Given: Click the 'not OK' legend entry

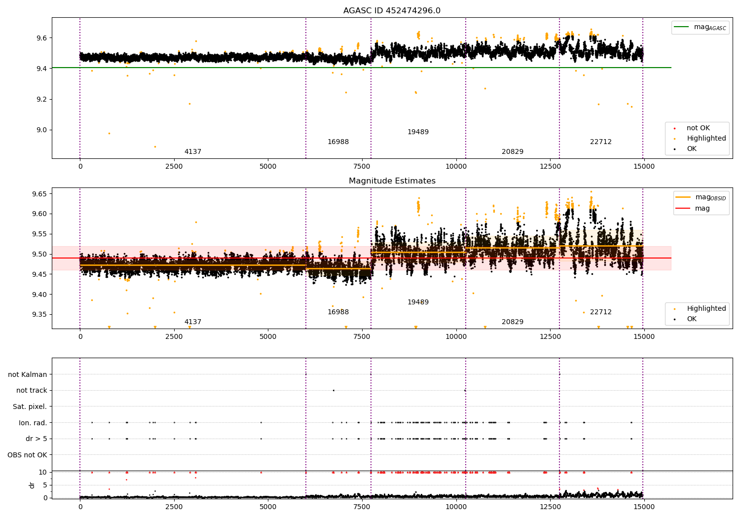Looking at the screenshot, I should [697, 128].
